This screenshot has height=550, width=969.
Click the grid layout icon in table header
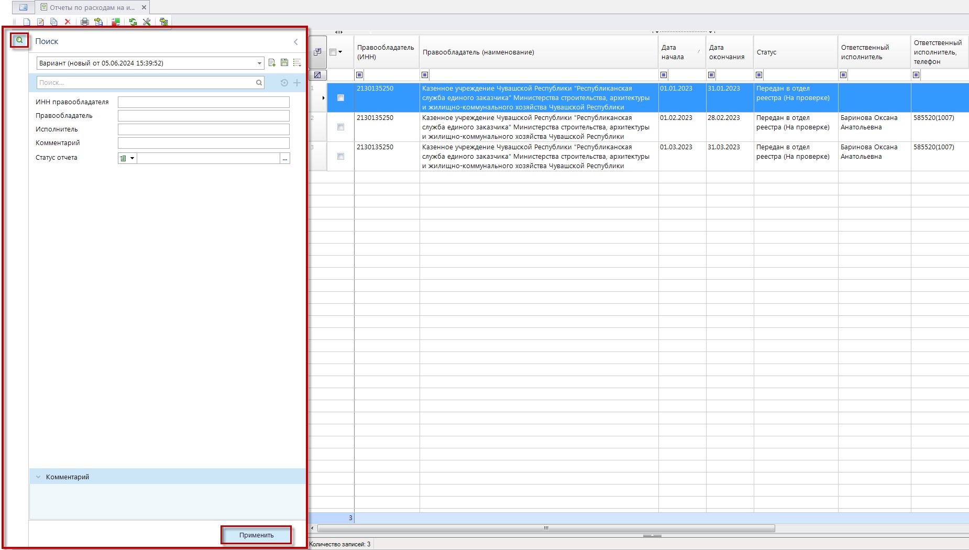click(x=317, y=52)
